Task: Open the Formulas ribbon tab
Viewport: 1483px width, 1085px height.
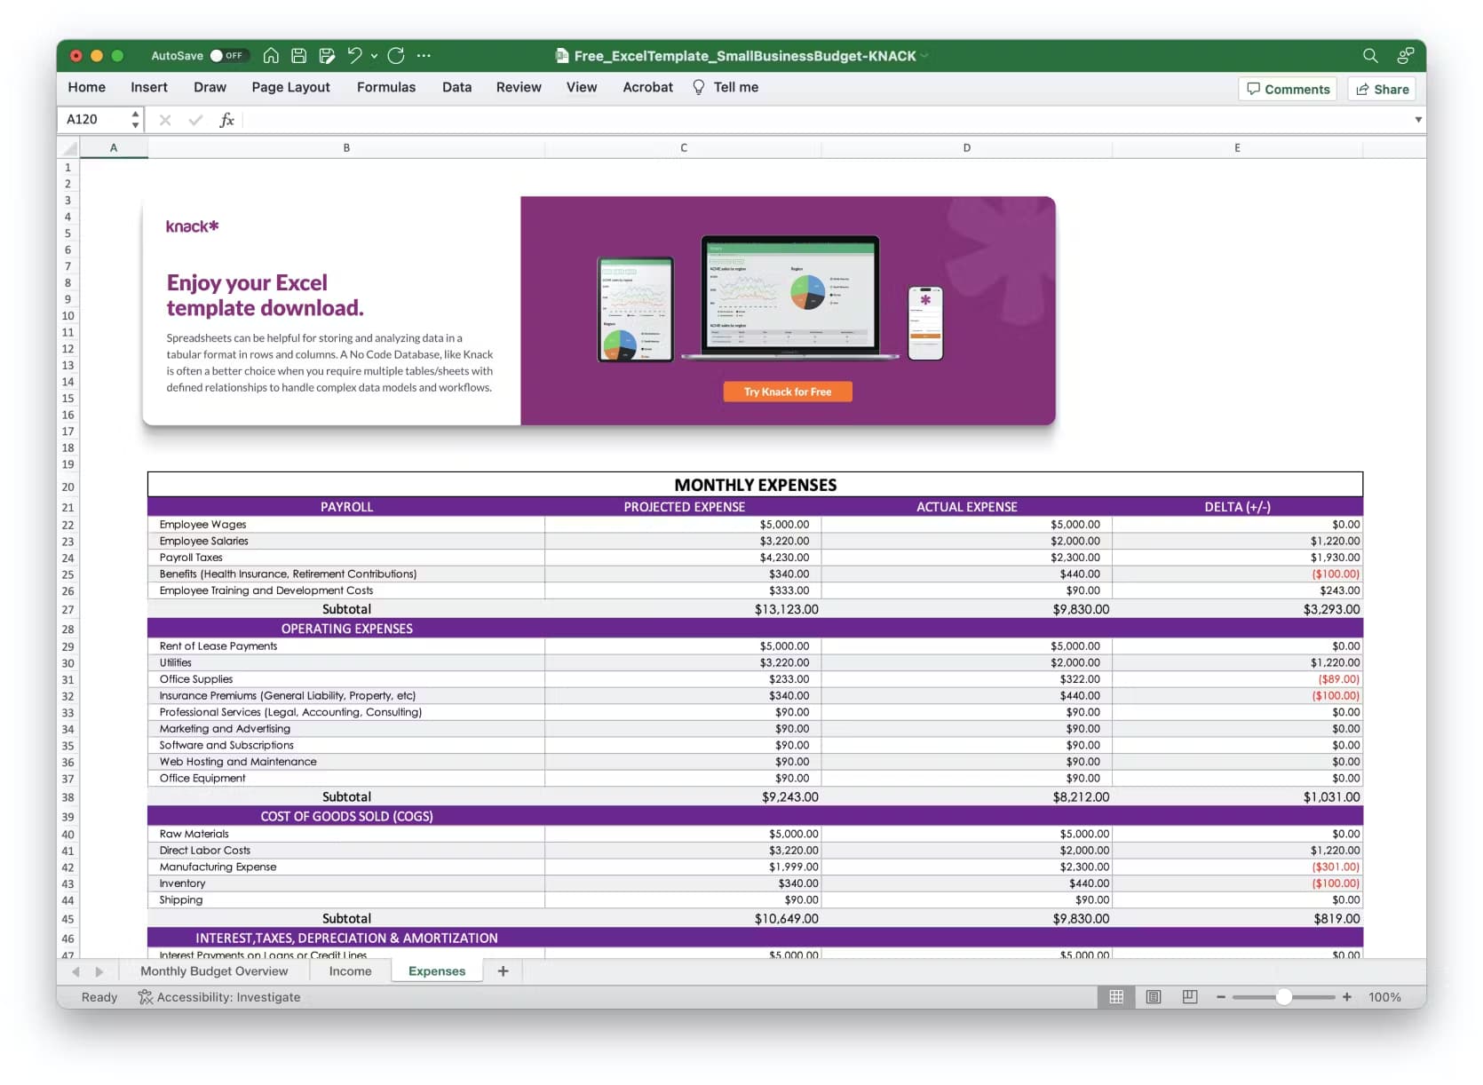Action: pos(385,87)
